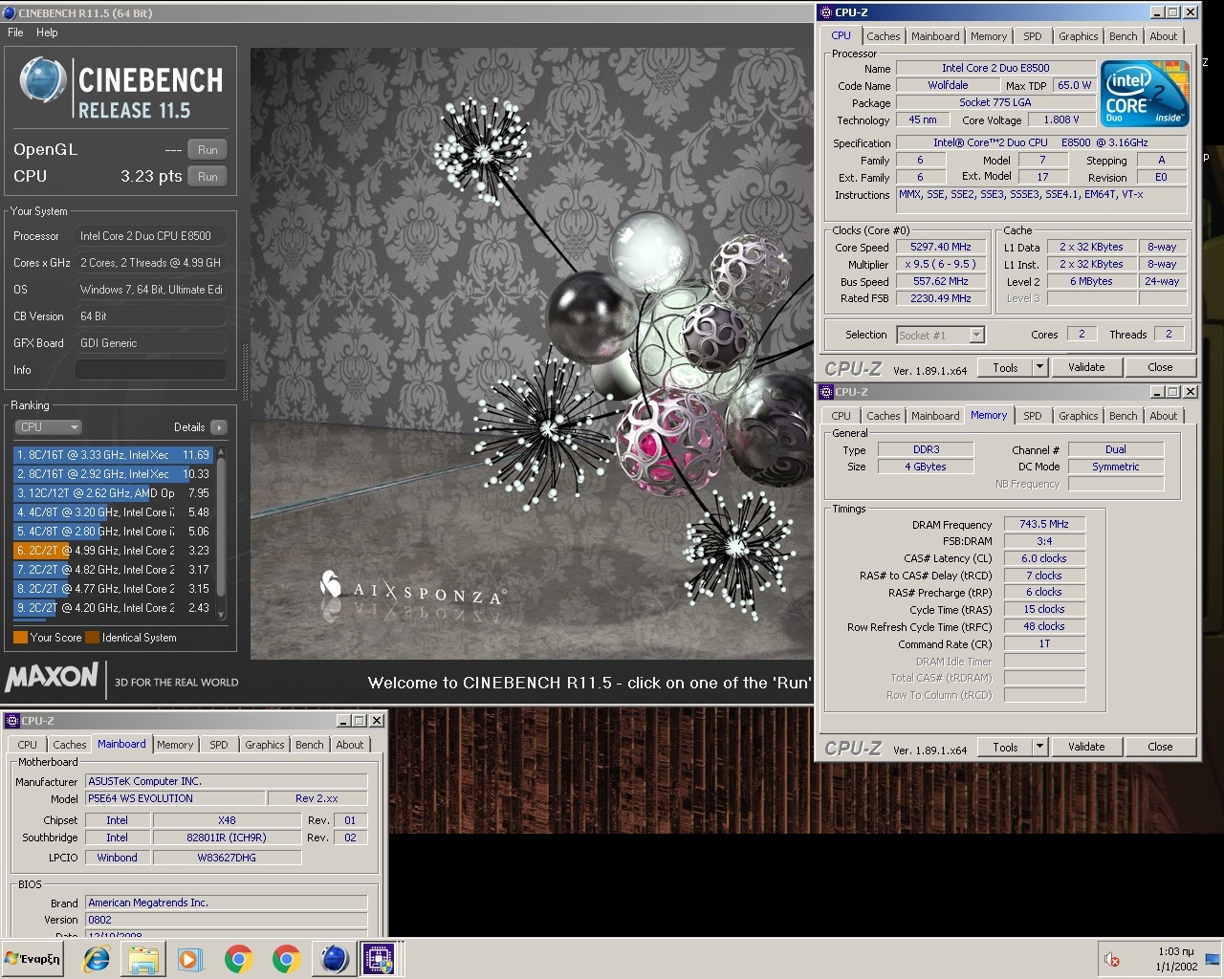Open Graphics tab in CPU-Z processor window

[x=1079, y=36]
